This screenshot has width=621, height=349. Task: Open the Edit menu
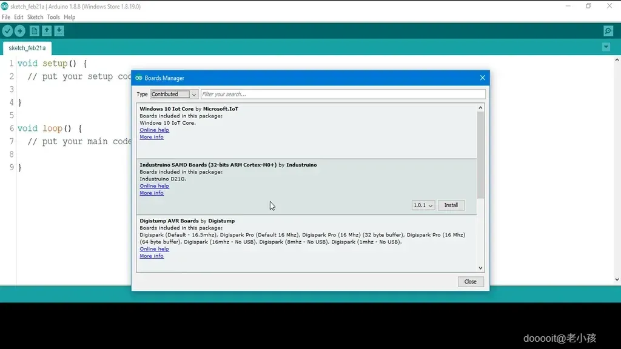coord(19,17)
